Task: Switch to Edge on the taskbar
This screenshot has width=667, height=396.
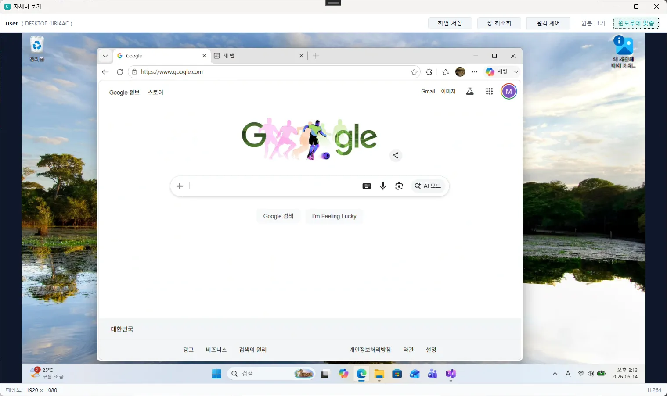Action: click(x=361, y=374)
